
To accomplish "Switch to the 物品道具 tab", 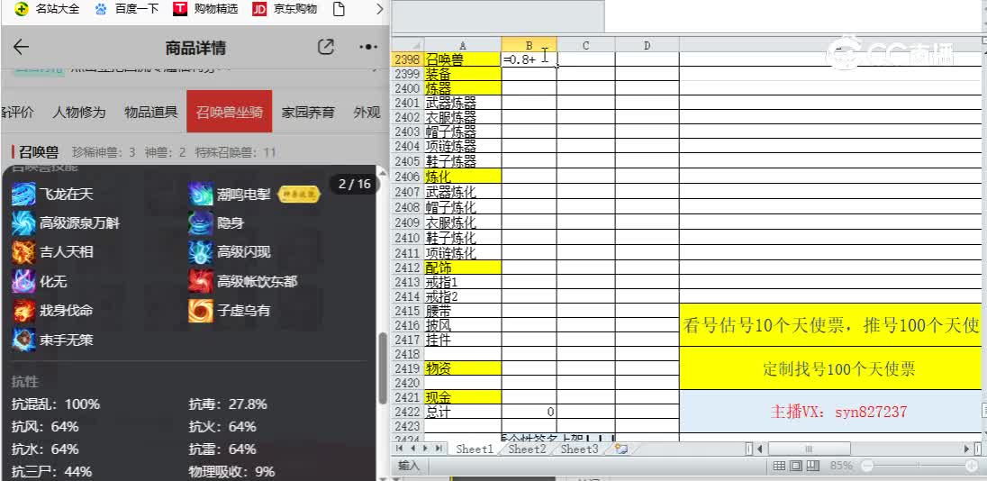I will [x=151, y=112].
